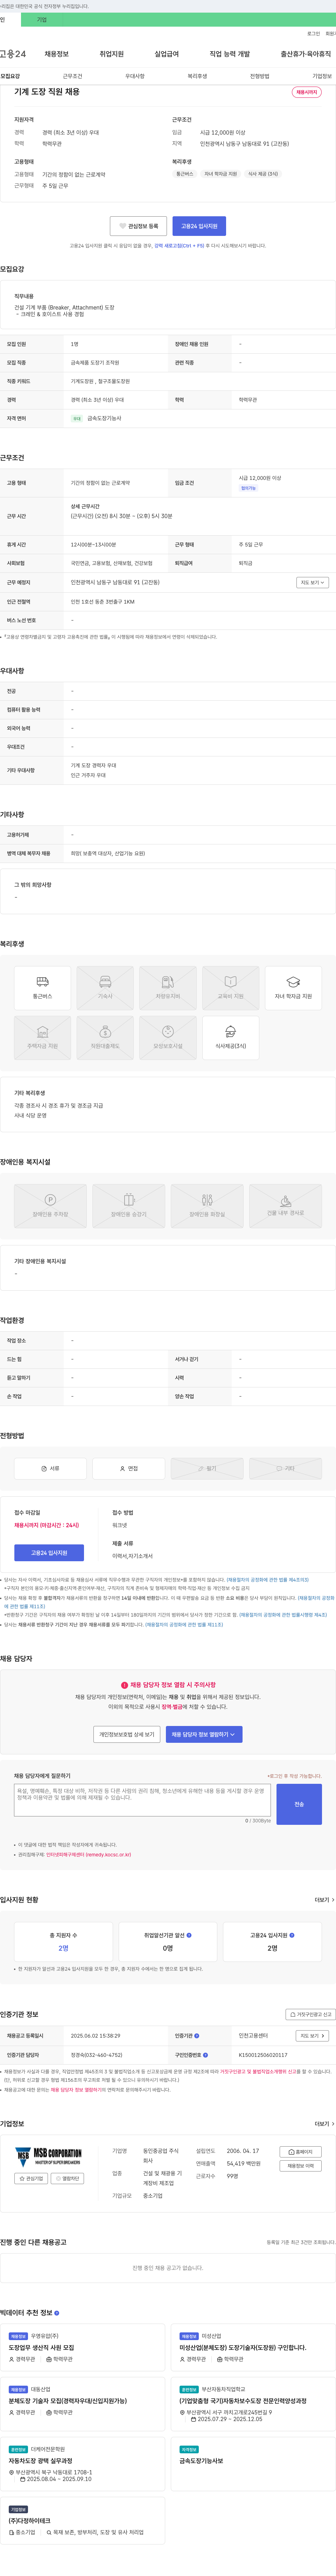Click the 고용24 logo

coord(13,54)
